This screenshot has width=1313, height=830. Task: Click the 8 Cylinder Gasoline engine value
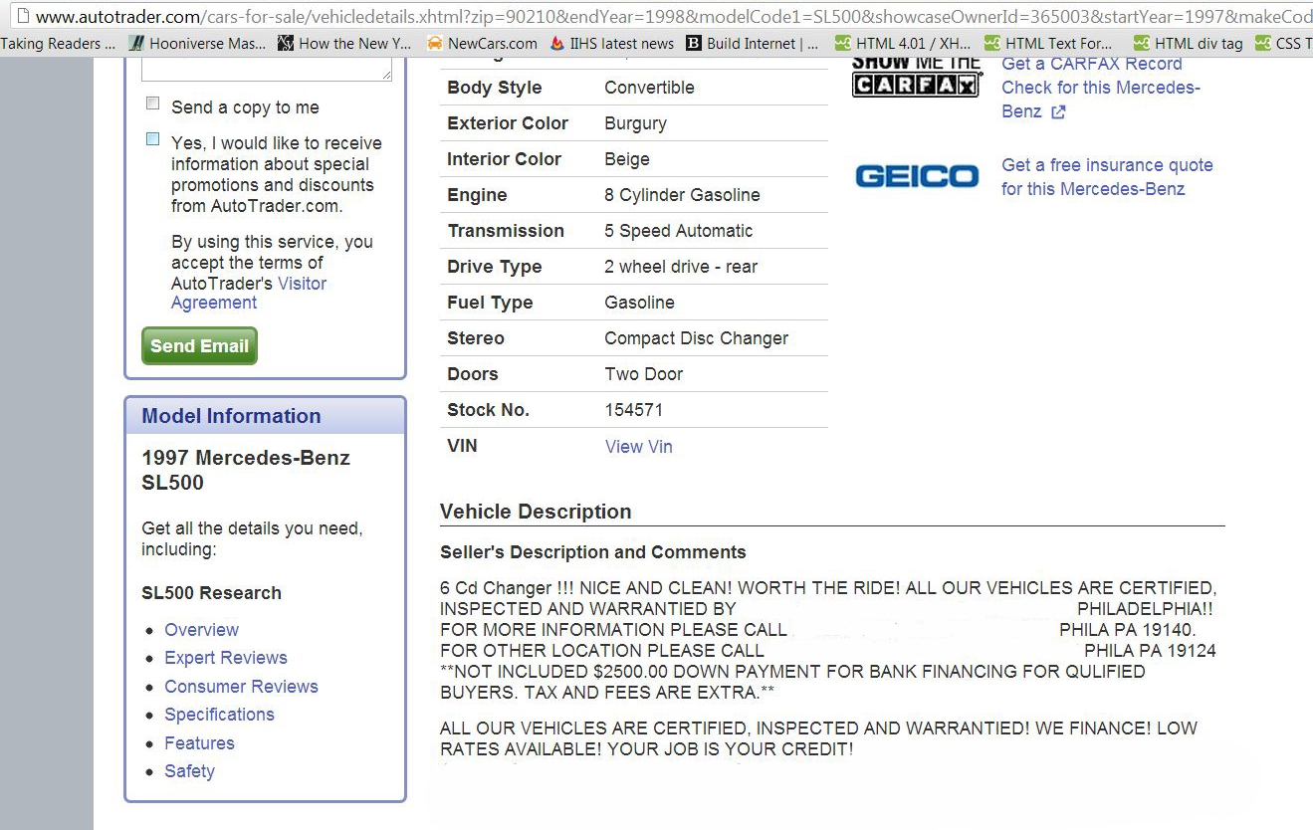coord(682,195)
